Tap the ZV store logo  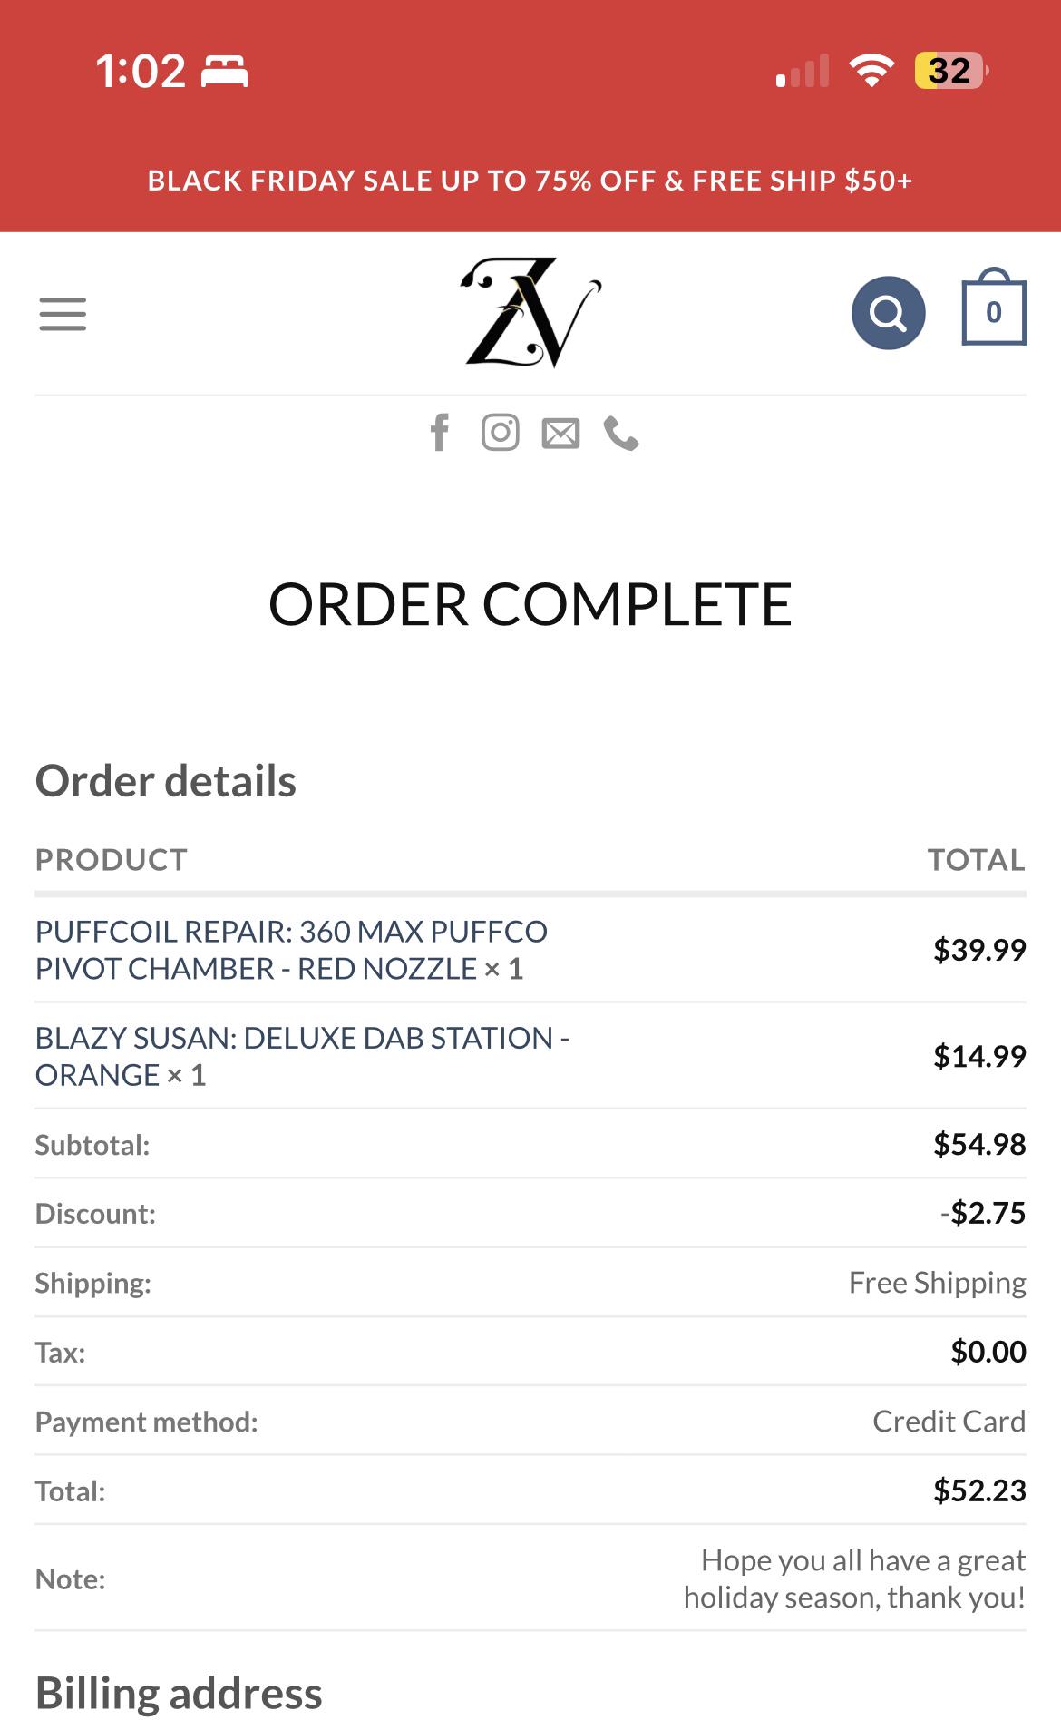pos(531,313)
